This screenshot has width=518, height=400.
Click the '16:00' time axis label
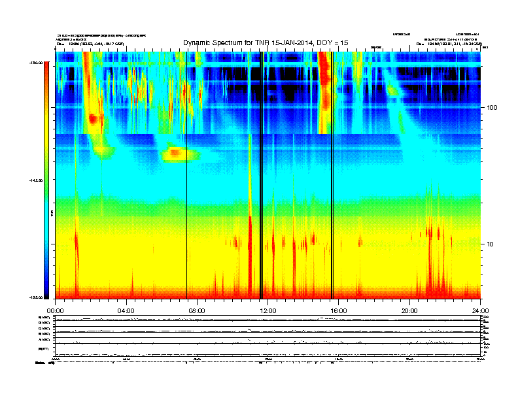pyautogui.click(x=339, y=311)
